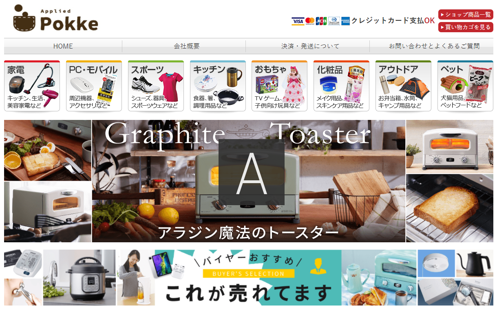Click the Graphite Toaster headline text

click(237, 135)
